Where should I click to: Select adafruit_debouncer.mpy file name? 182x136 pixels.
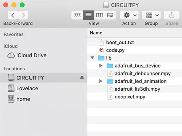(x=143, y=74)
